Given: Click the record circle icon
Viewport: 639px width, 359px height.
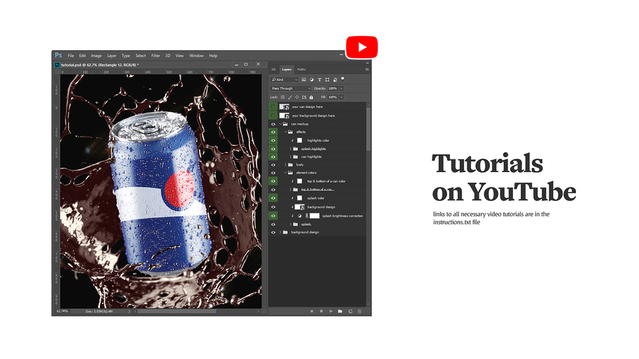Looking at the screenshot, I should pyautogui.click(x=321, y=311).
